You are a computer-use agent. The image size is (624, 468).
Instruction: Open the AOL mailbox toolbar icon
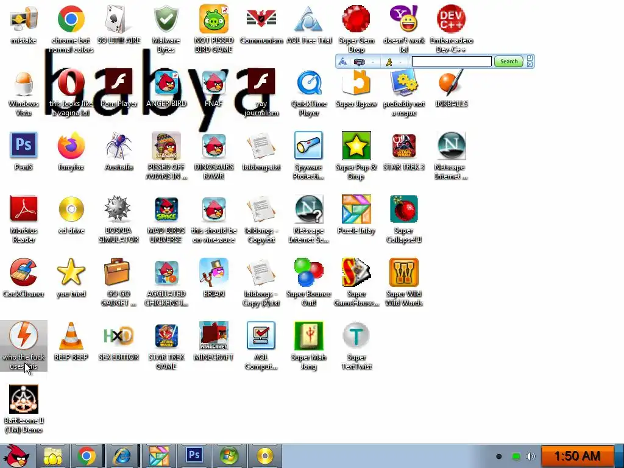[x=360, y=62]
